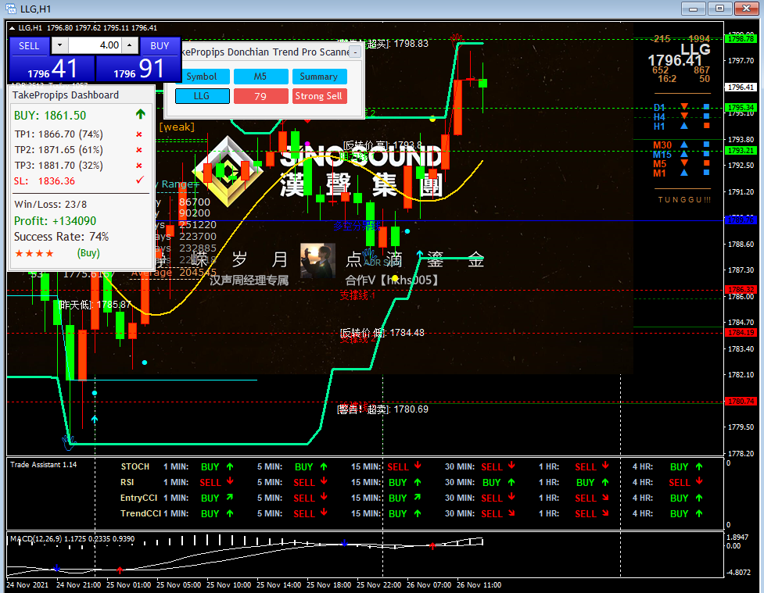
Task: Click the 4.00 lot volume field
Action: (x=95, y=45)
